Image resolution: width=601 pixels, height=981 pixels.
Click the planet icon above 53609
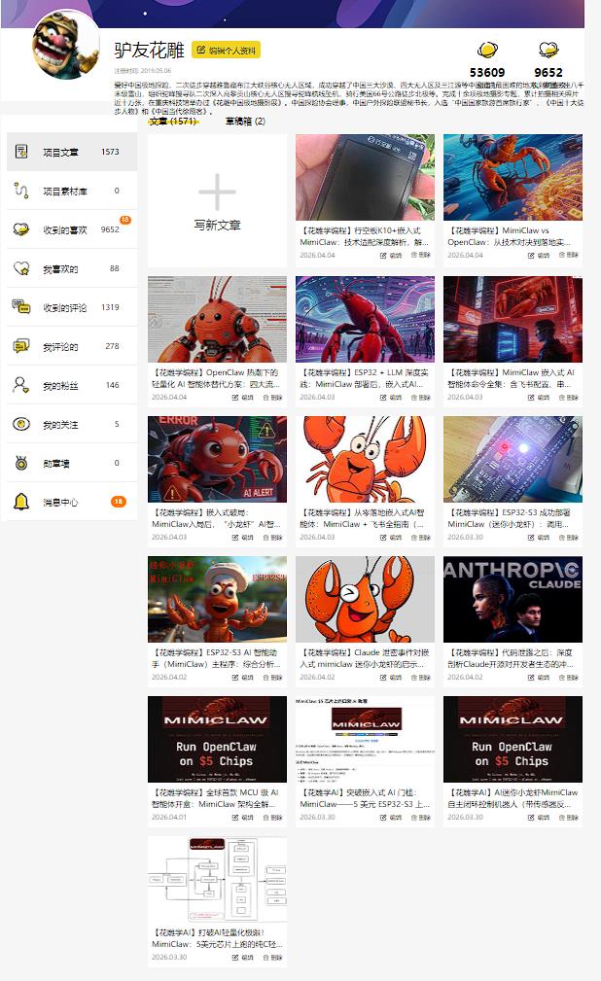click(x=487, y=50)
